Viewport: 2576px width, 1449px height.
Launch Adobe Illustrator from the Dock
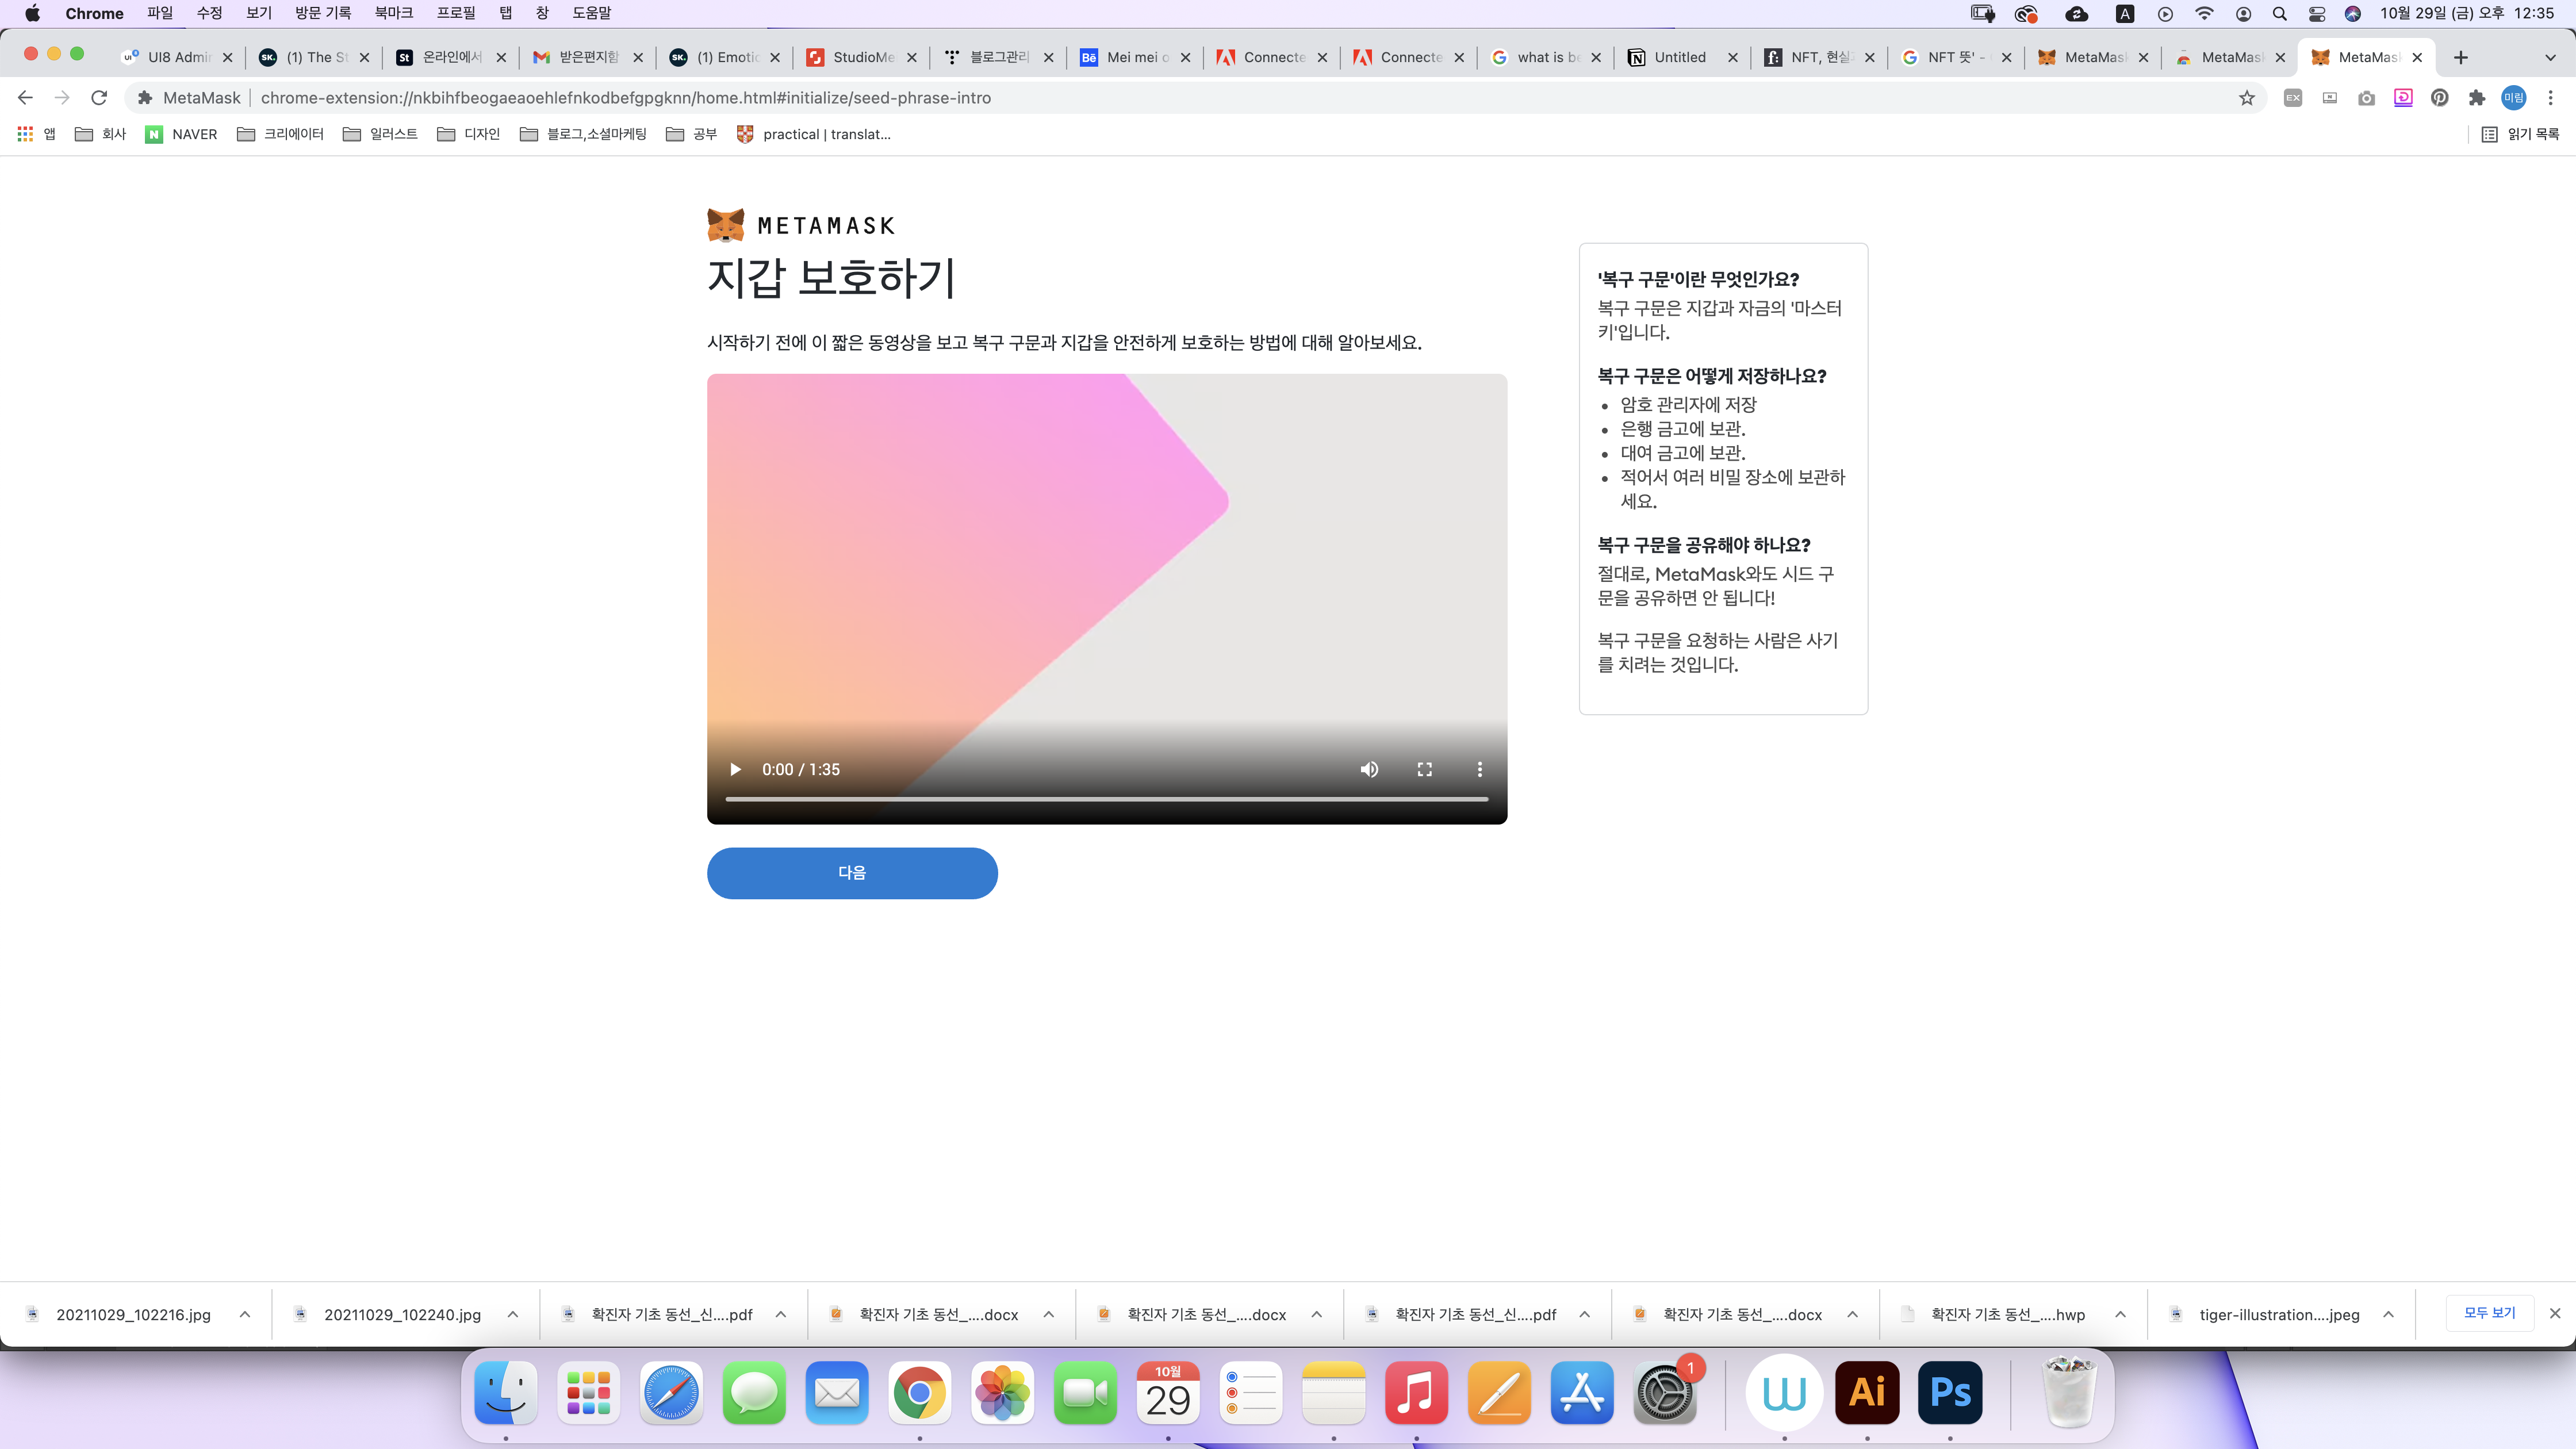click(x=1867, y=1393)
